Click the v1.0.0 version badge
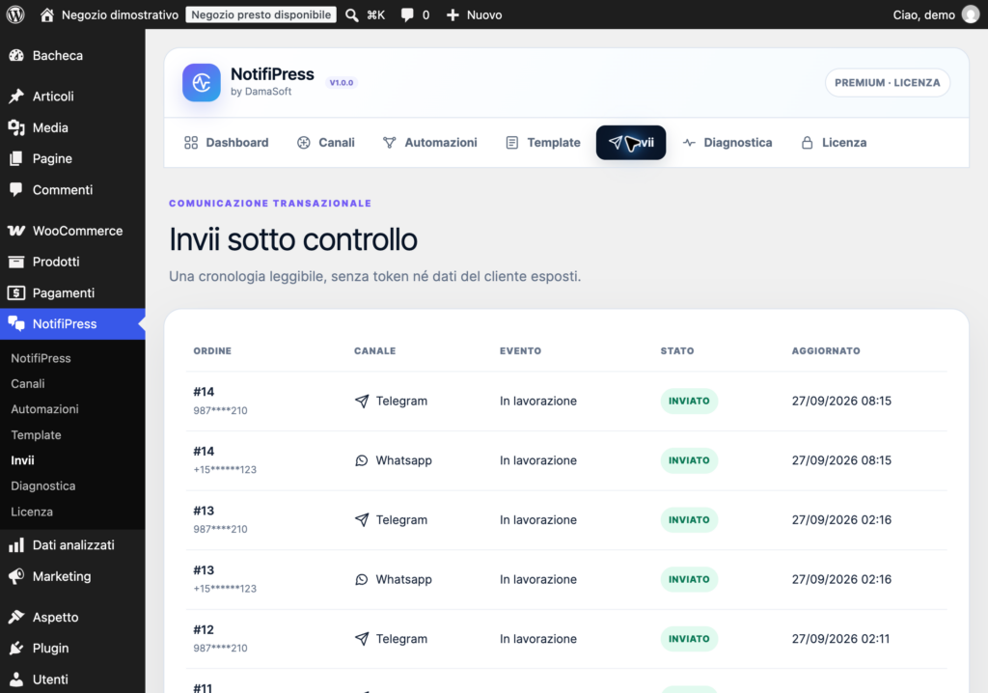 [342, 83]
